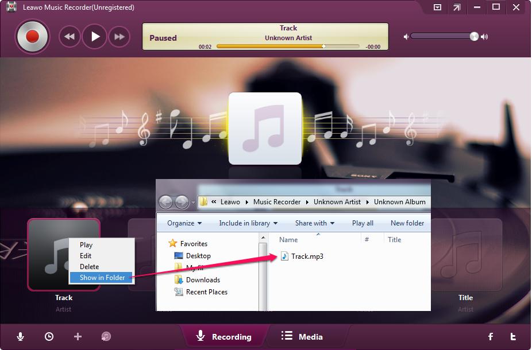Choose Show in Folder from context menu
This screenshot has height=350, width=532.
tap(101, 278)
